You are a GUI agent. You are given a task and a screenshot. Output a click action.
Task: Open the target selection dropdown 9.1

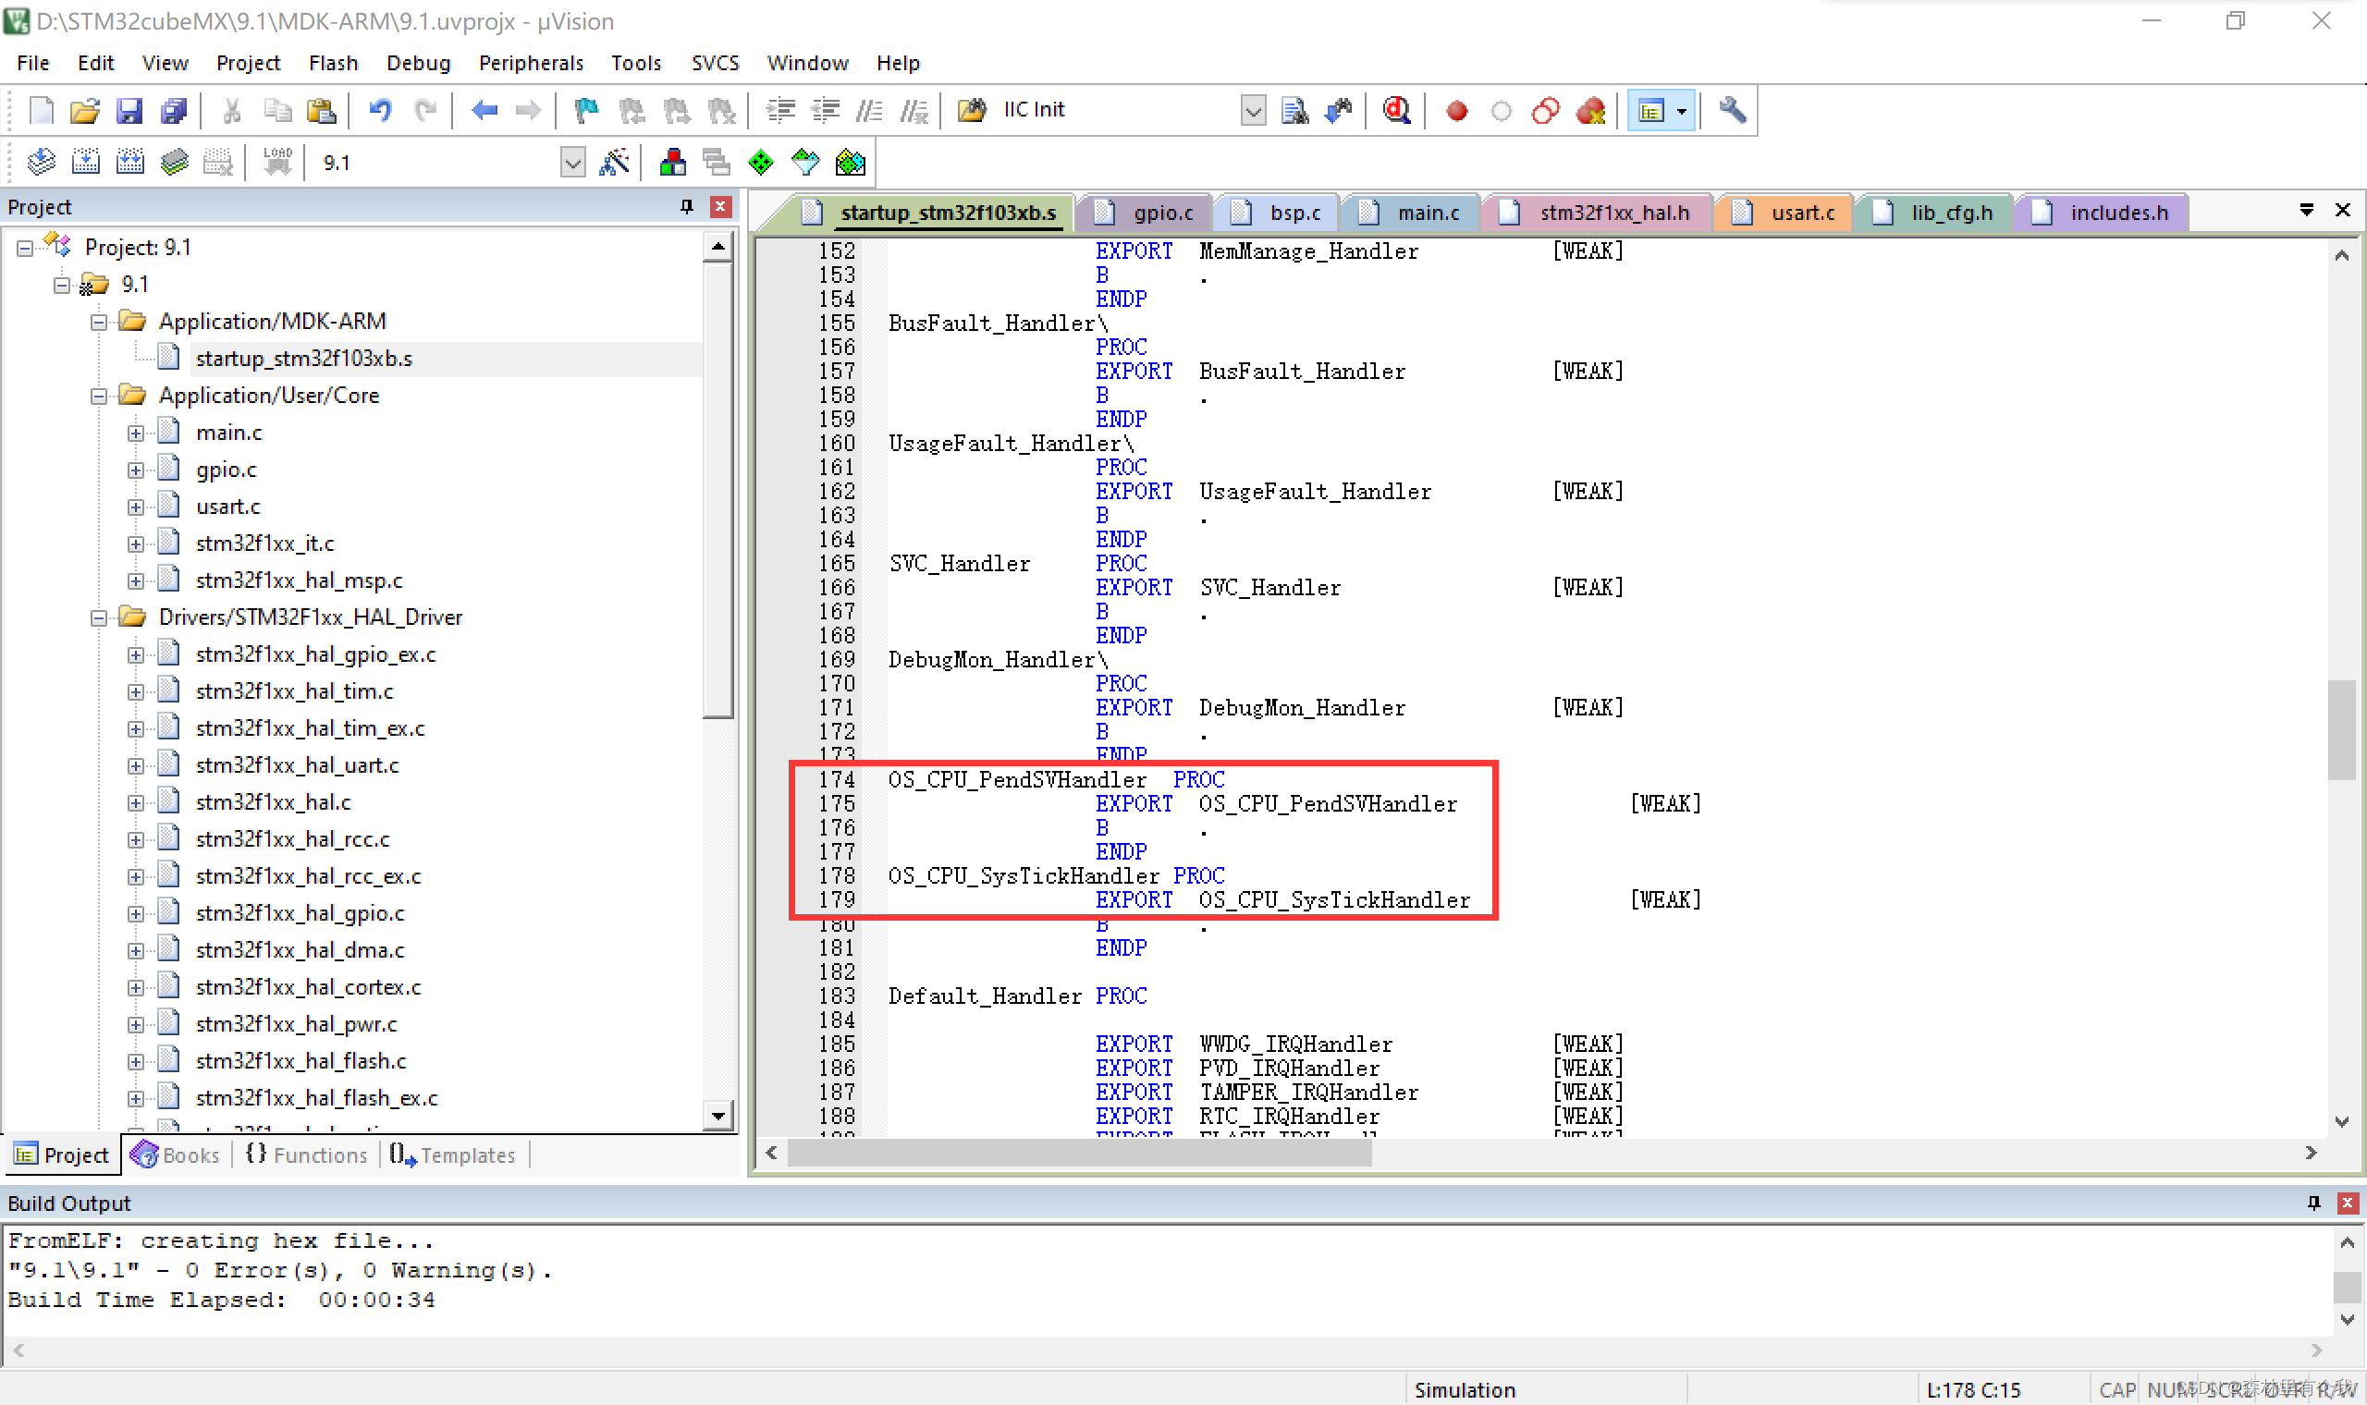click(x=573, y=162)
